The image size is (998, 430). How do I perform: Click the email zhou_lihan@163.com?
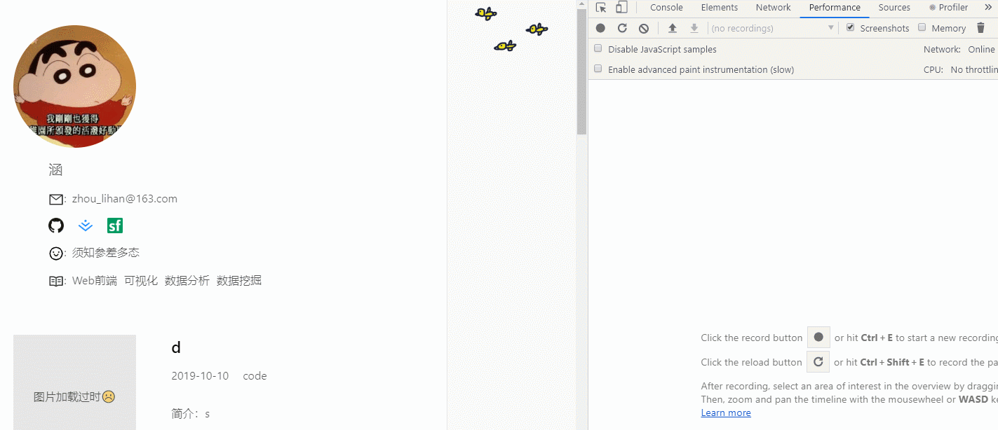click(x=125, y=199)
